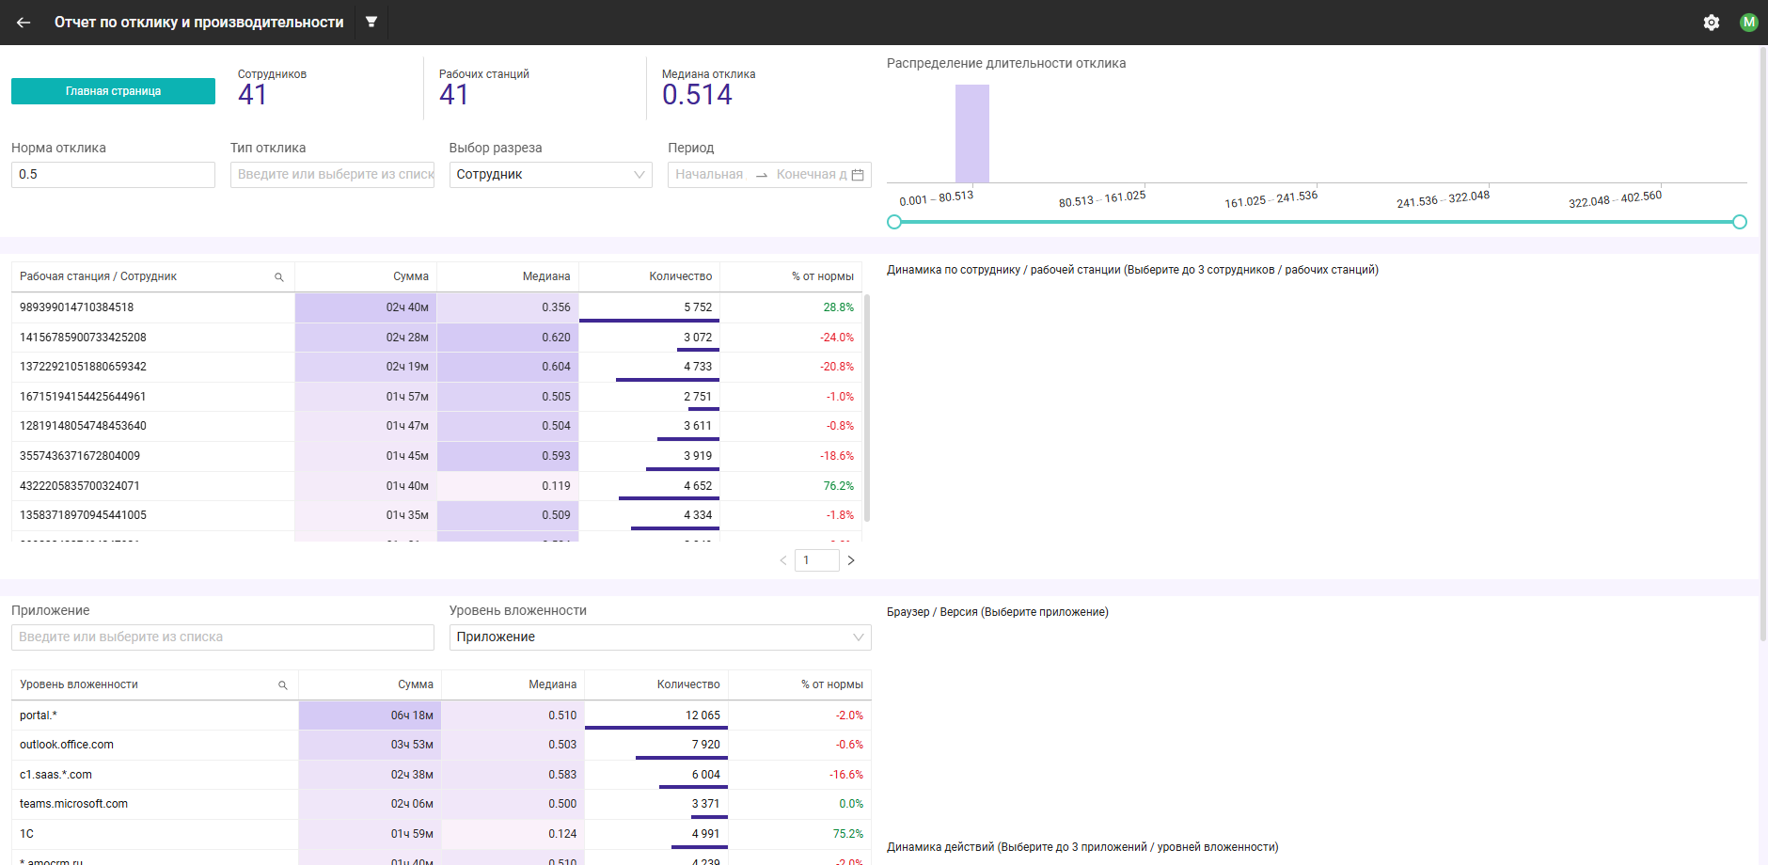
Task: Select employee row 16715194154425644961
Action: point(436,397)
